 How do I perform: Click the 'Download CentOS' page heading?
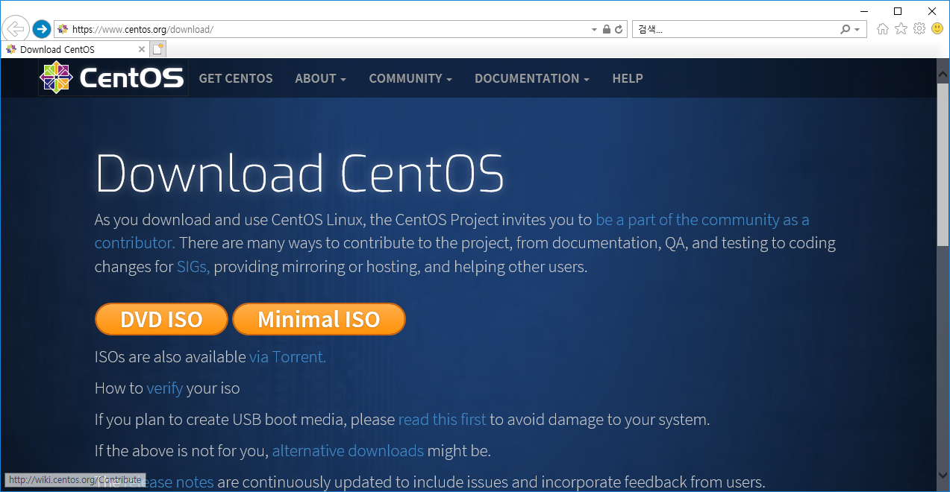[299, 174]
